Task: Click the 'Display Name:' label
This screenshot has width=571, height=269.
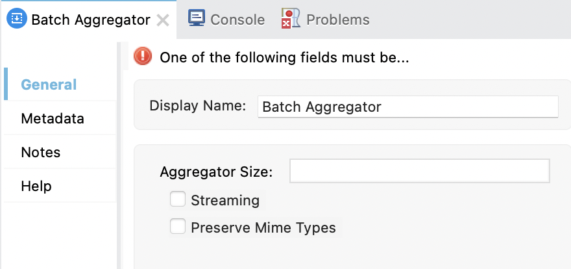Action: [x=198, y=106]
